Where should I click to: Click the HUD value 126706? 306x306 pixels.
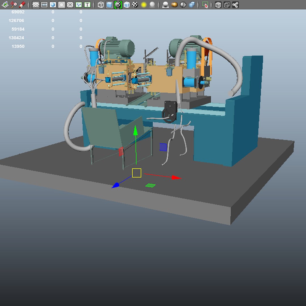pyautogui.click(x=16, y=20)
